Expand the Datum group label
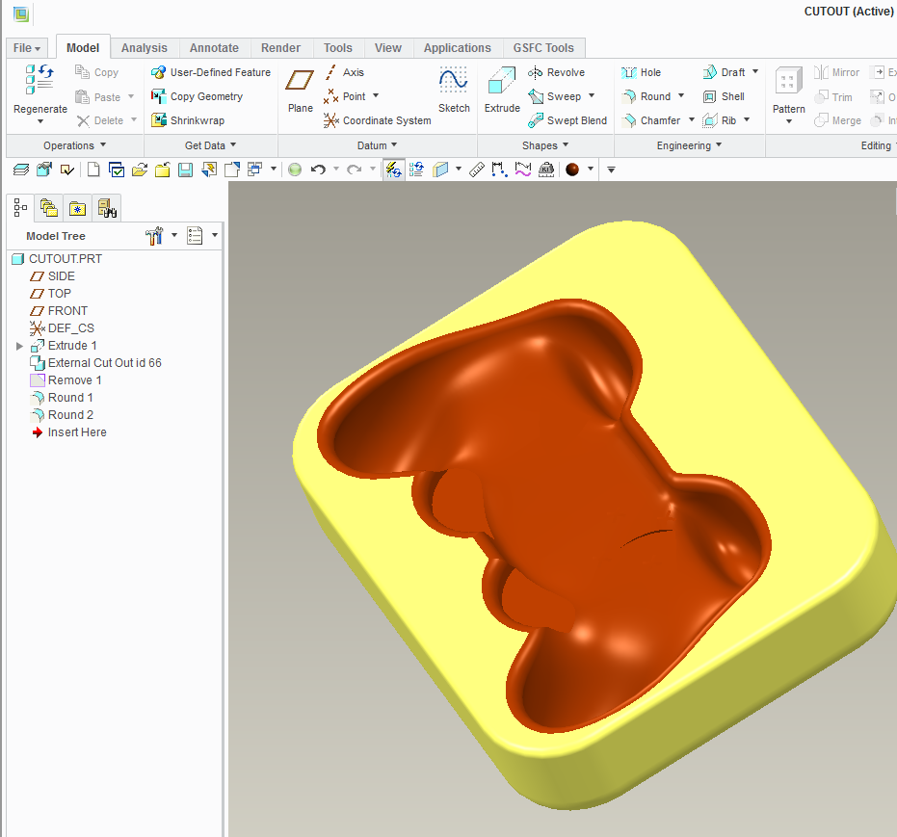897x837 pixels. pyautogui.click(x=377, y=145)
